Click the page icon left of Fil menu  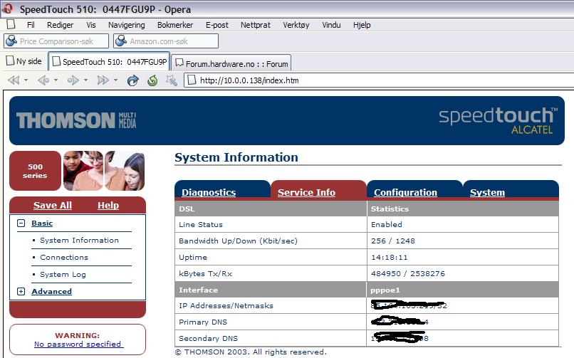[11, 24]
